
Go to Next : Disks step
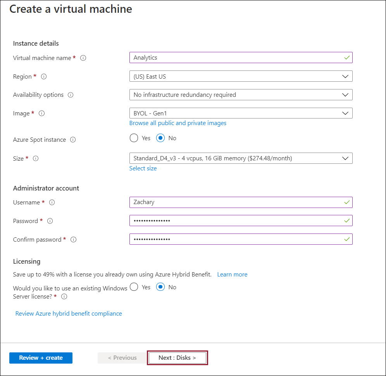(x=177, y=358)
